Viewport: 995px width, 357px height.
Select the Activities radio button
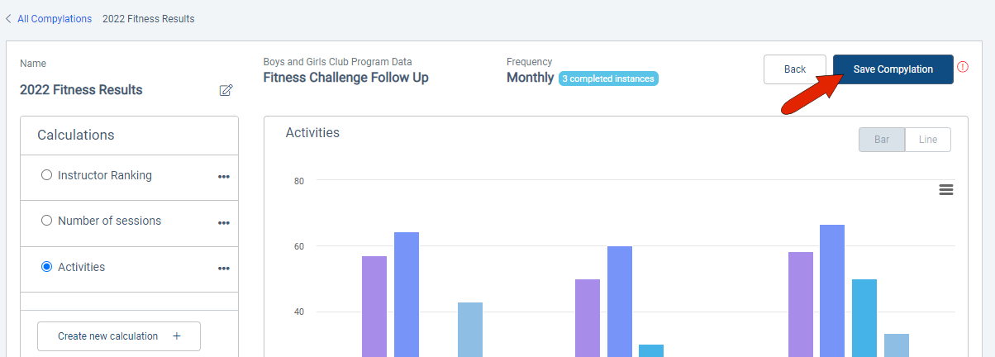point(46,267)
